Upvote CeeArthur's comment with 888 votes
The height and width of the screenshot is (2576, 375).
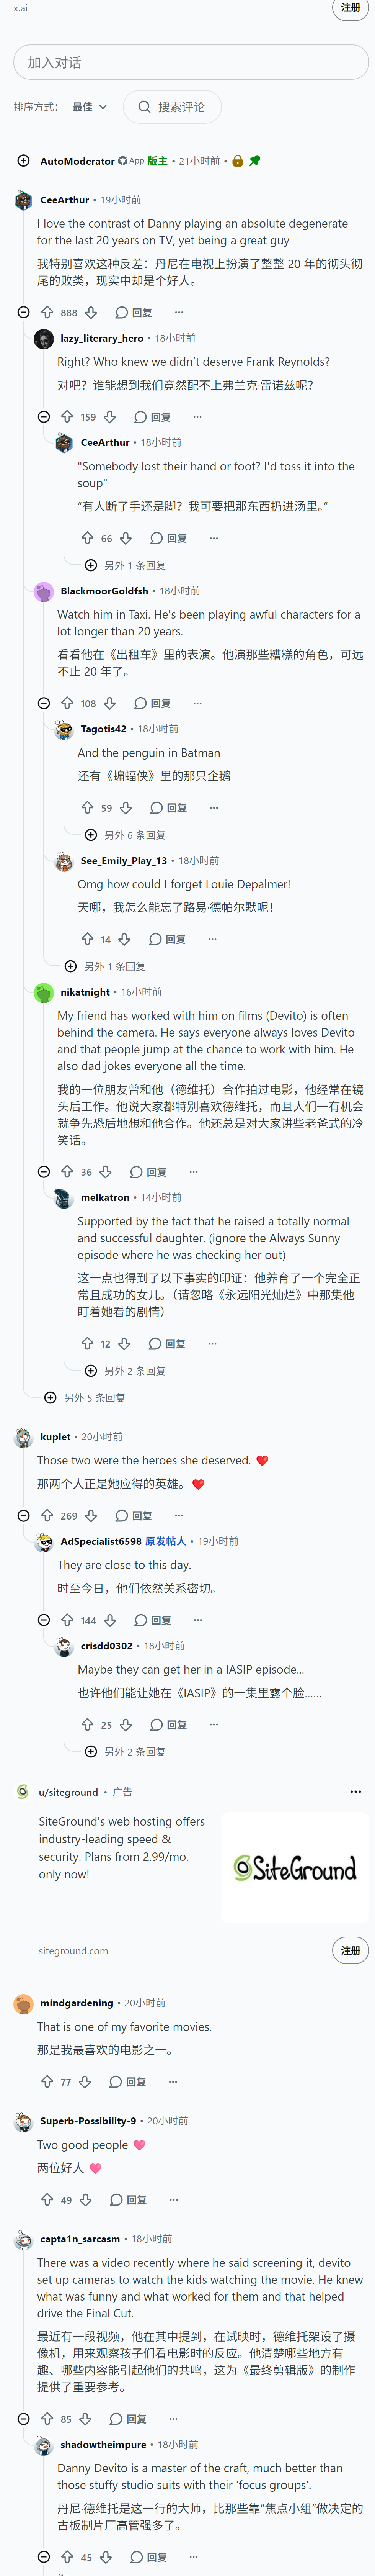(x=47, y=312)
